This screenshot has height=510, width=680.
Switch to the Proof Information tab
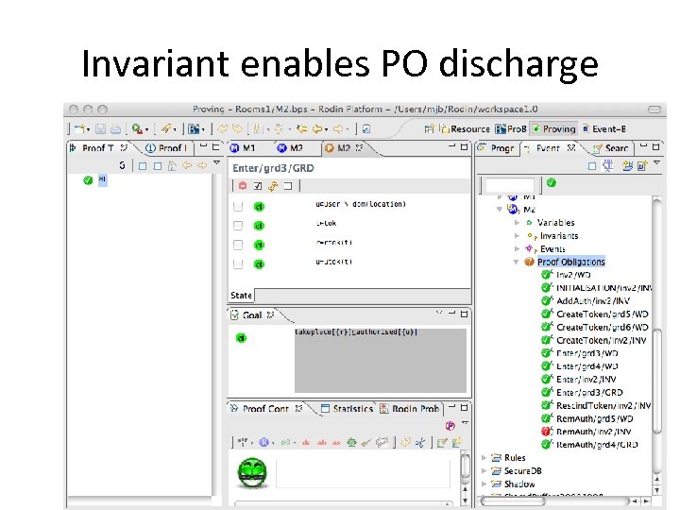[x=169, y=148]
